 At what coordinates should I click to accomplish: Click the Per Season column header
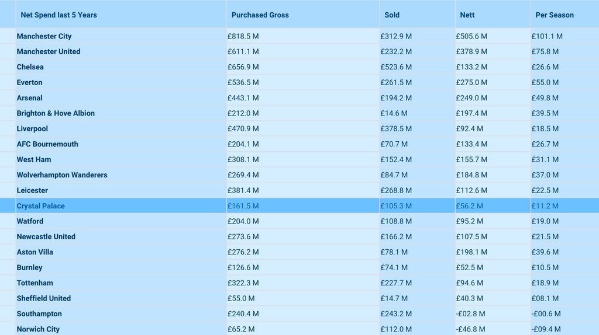(554, 15)
